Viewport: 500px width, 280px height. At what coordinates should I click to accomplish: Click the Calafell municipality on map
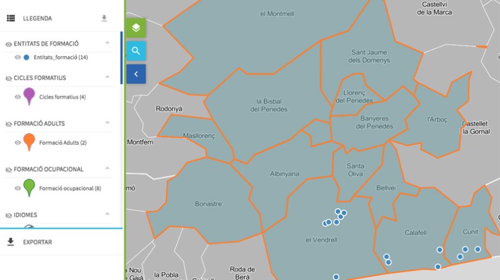tap(415, 233)
